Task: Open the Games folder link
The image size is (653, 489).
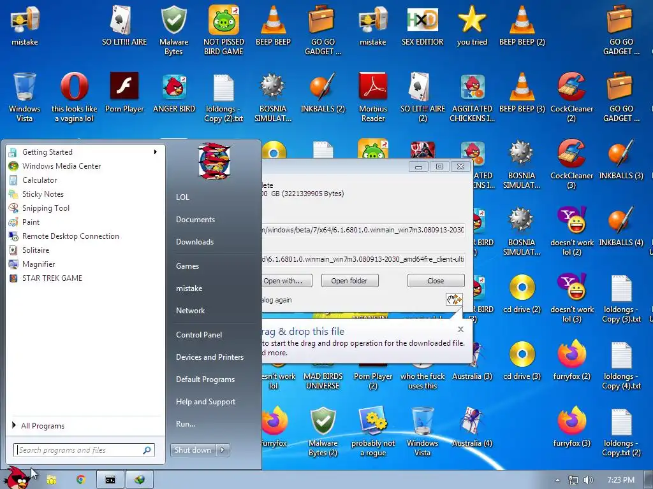Action: [187, 266]
